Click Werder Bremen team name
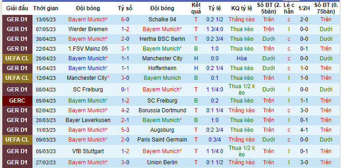 (x=88, y=29)
